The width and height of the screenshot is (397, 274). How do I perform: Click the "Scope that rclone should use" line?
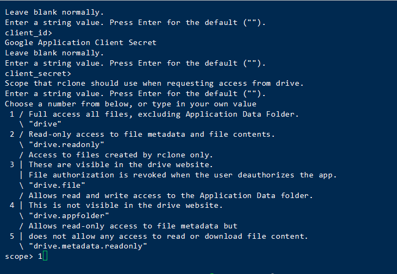[x=154, y=84]
